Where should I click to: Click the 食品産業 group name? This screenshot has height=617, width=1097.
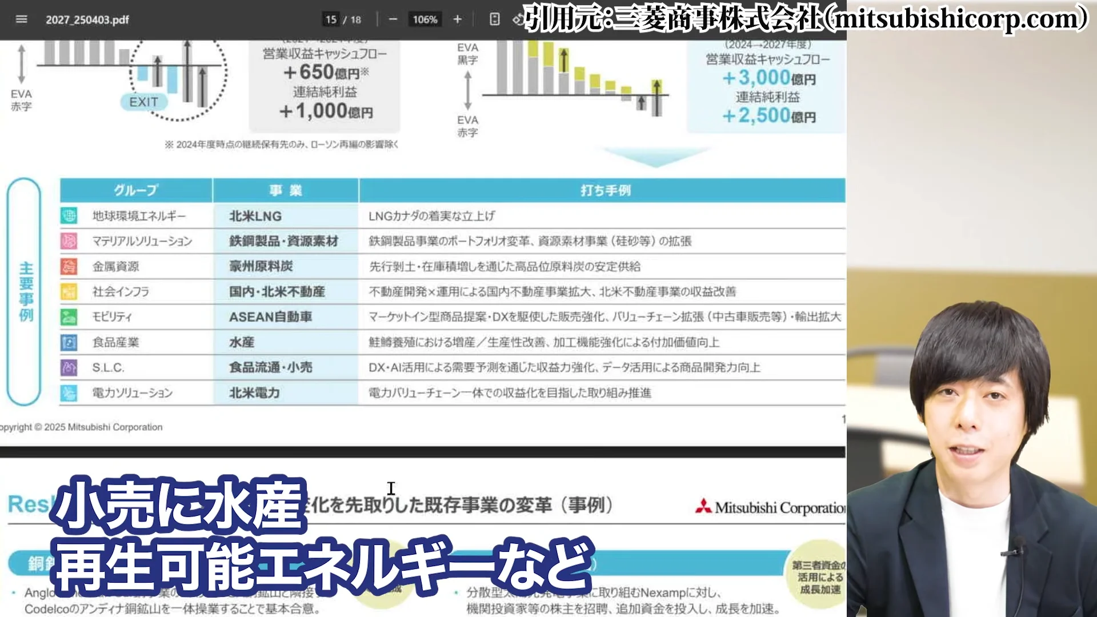[116, 342]
